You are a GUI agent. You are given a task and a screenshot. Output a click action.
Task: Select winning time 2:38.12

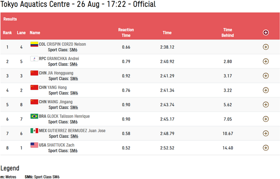coord(167,47)
